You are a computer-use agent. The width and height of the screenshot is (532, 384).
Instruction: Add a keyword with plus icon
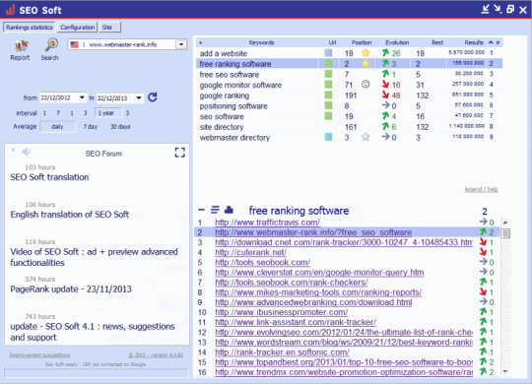coord(201,42)
